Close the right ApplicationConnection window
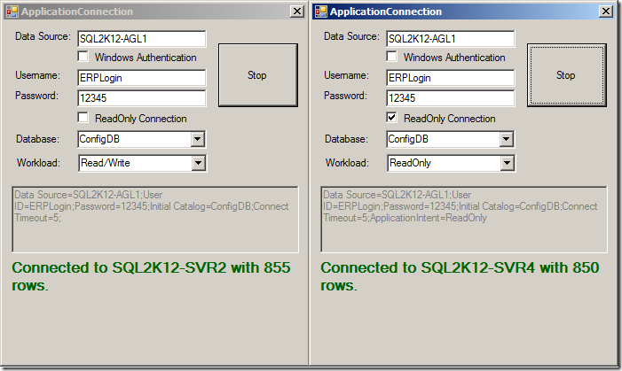This screenshot has width=622, height=371. click(x=606, y=12)
